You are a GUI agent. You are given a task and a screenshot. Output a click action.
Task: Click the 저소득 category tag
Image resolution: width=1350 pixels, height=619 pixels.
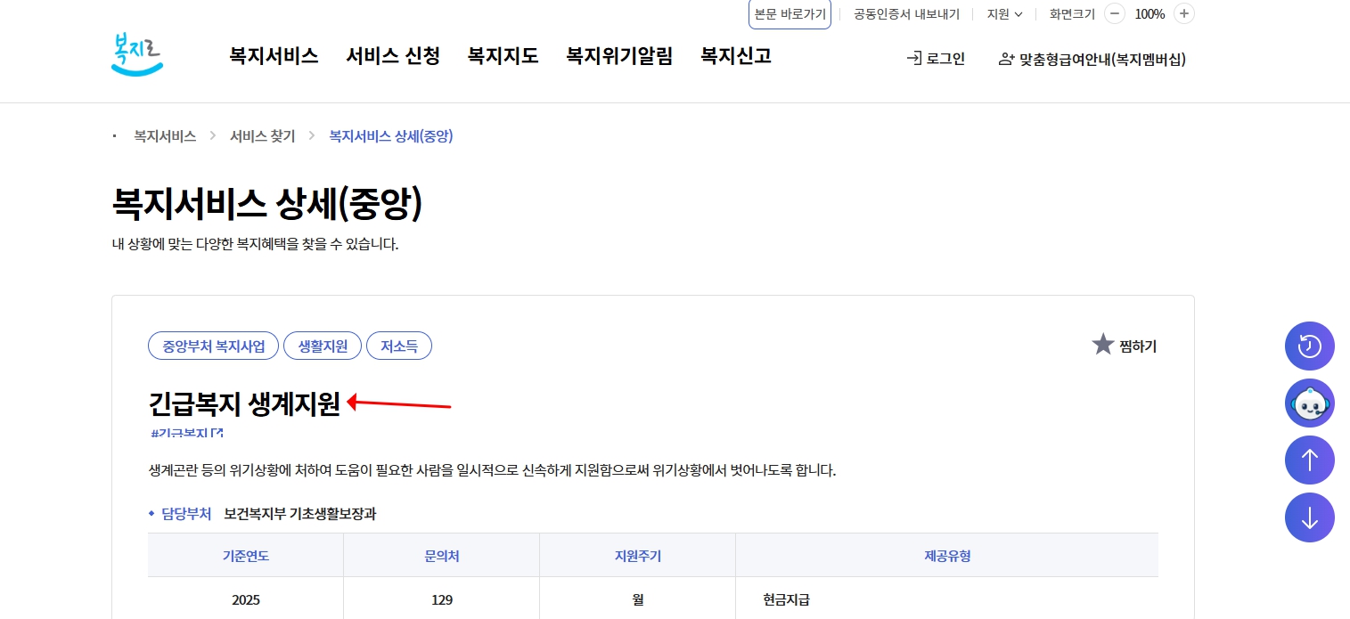398,346
